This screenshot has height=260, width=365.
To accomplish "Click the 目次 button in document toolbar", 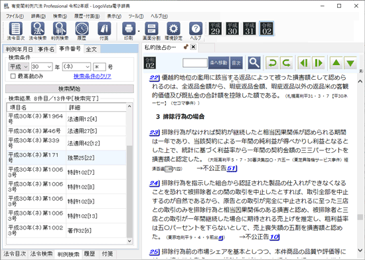I will [x=236, y=63].
